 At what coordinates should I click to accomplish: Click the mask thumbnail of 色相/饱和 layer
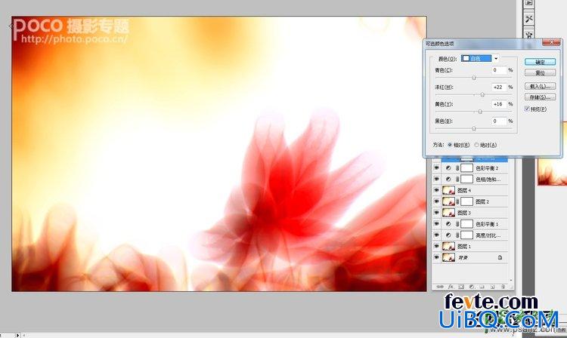467,180
